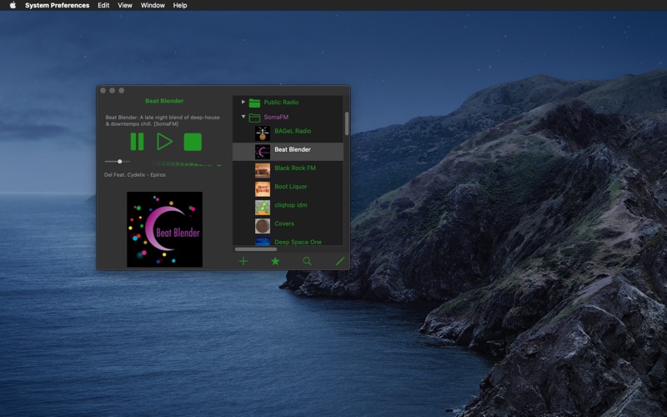This screenshot has height=417, width=667.
Task: Click the green Play triangle button
Action: [x=164, y=142]
